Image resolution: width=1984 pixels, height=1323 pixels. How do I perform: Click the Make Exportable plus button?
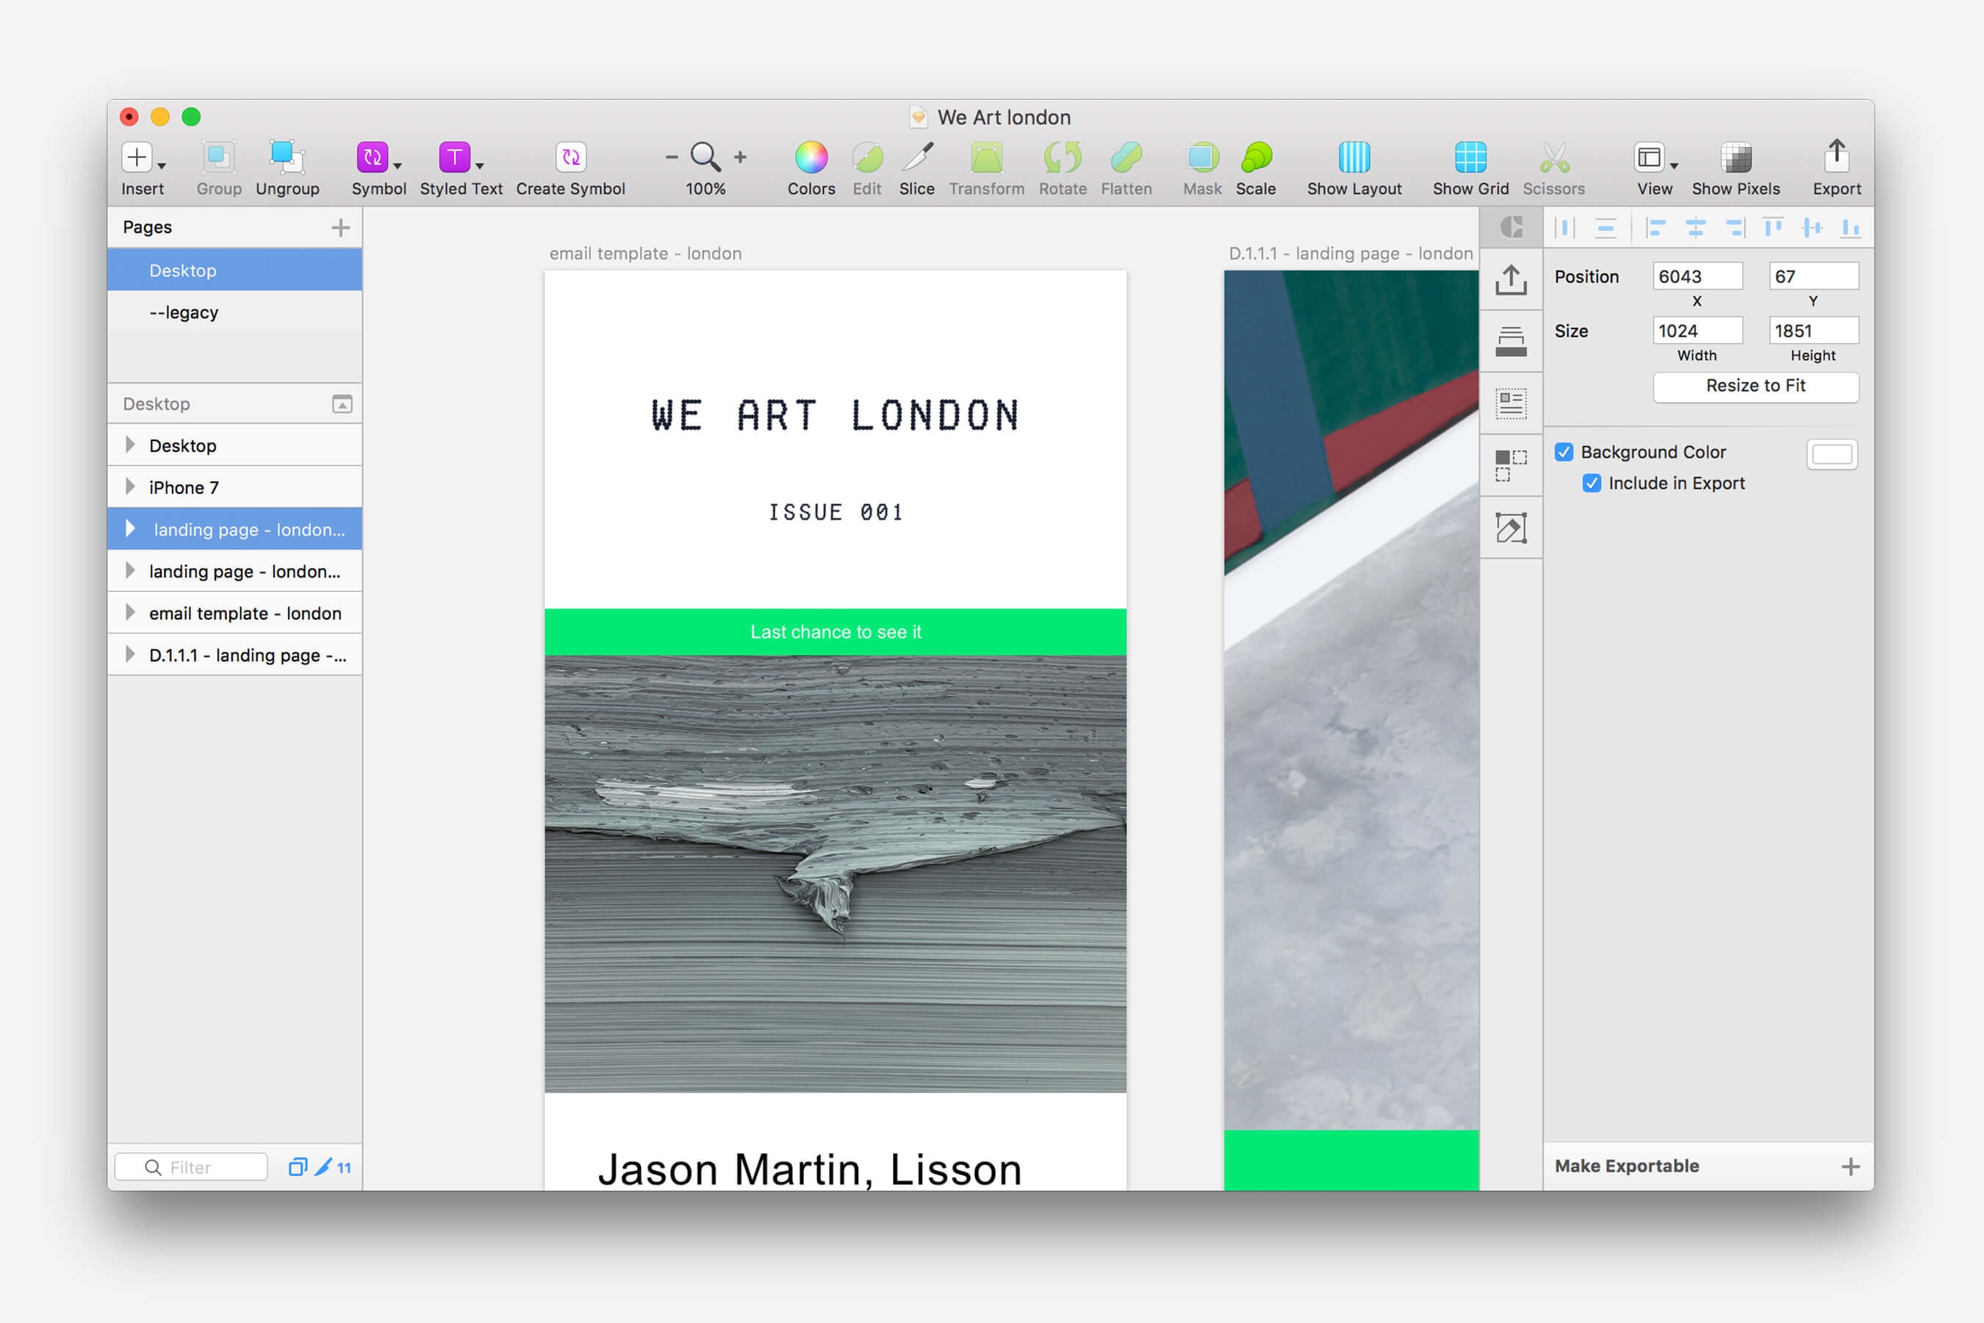(x=1850, y=1167)
